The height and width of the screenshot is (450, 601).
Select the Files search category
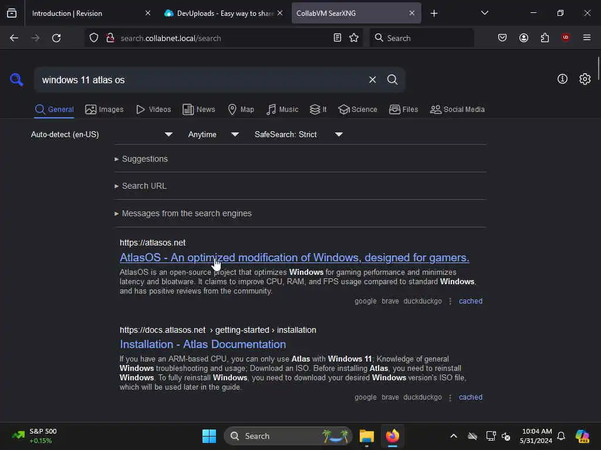coord(404,110)
